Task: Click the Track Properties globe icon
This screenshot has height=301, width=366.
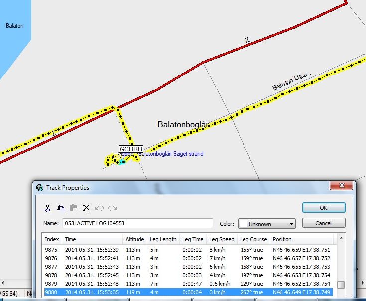Action: (40, 187)
